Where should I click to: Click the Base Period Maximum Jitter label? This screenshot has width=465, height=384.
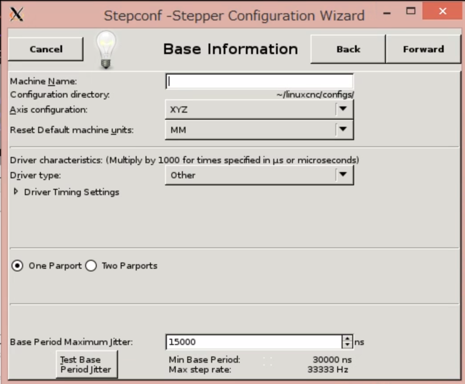pyautogui.click(x=71, y=342)
